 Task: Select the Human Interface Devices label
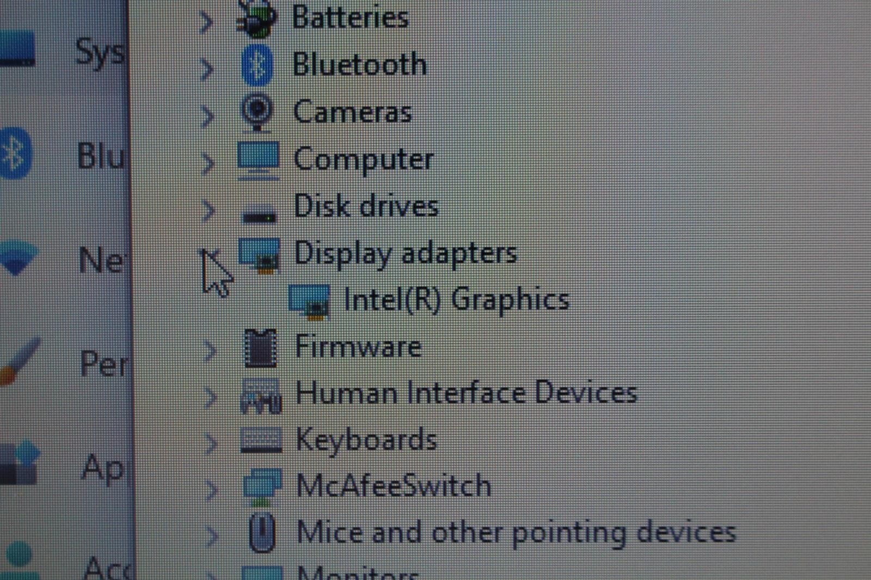466,393
